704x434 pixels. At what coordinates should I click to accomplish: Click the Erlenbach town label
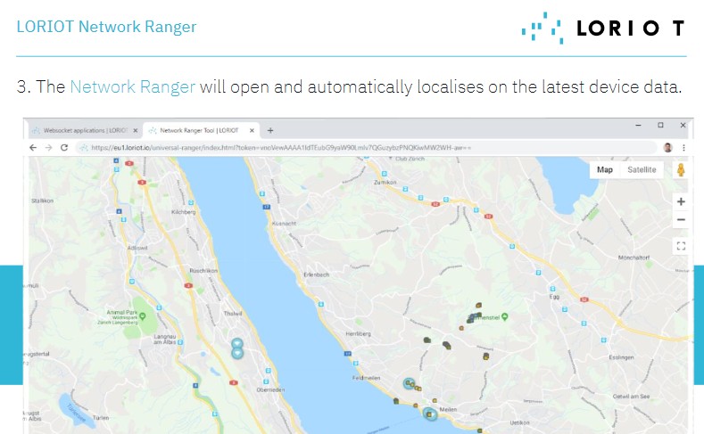(x=317, y=274)
